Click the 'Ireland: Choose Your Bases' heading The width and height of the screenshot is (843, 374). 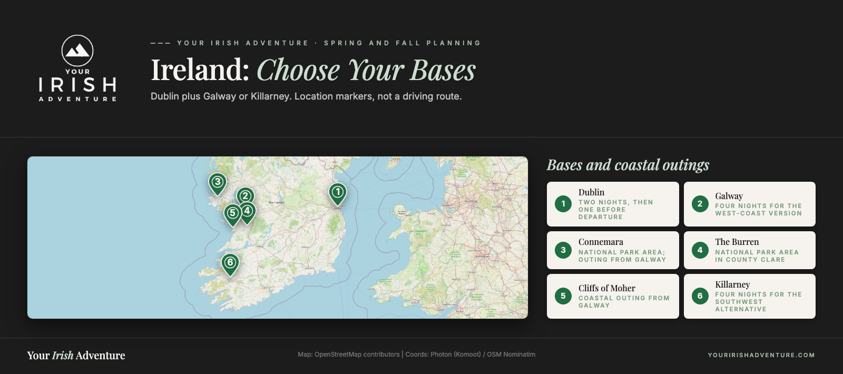pos(313,70)
